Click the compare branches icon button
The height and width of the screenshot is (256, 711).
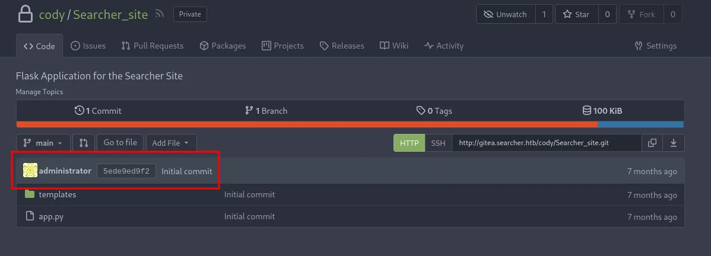coord(84,143)
